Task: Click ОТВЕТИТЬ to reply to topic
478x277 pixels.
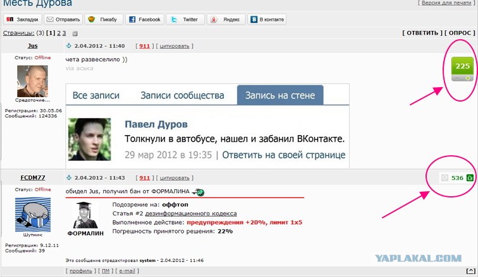Action: 422,33
